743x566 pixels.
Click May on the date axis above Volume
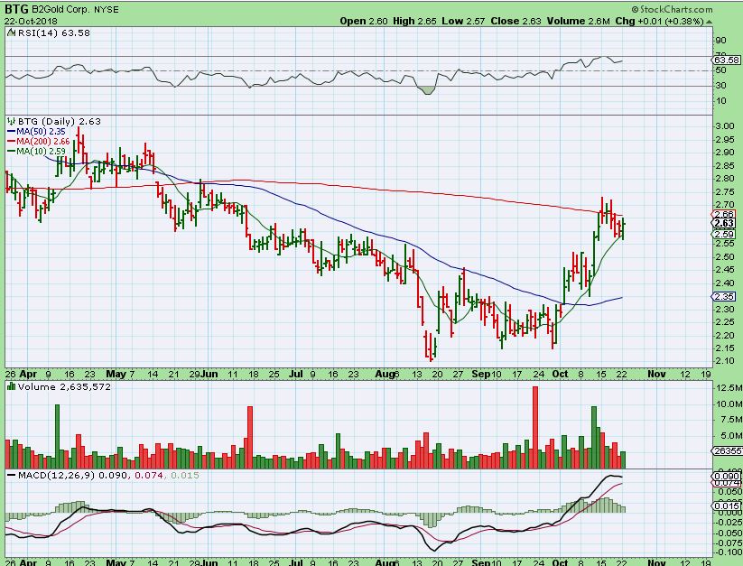tap(116, 375)
